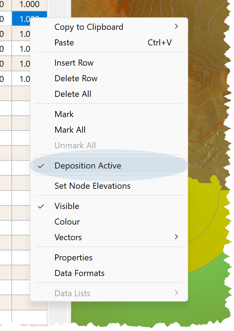Choose Paste from the context menu
The height and width of the screenshot is (331, 234).
pyautogui.click(x=64, y=43)
